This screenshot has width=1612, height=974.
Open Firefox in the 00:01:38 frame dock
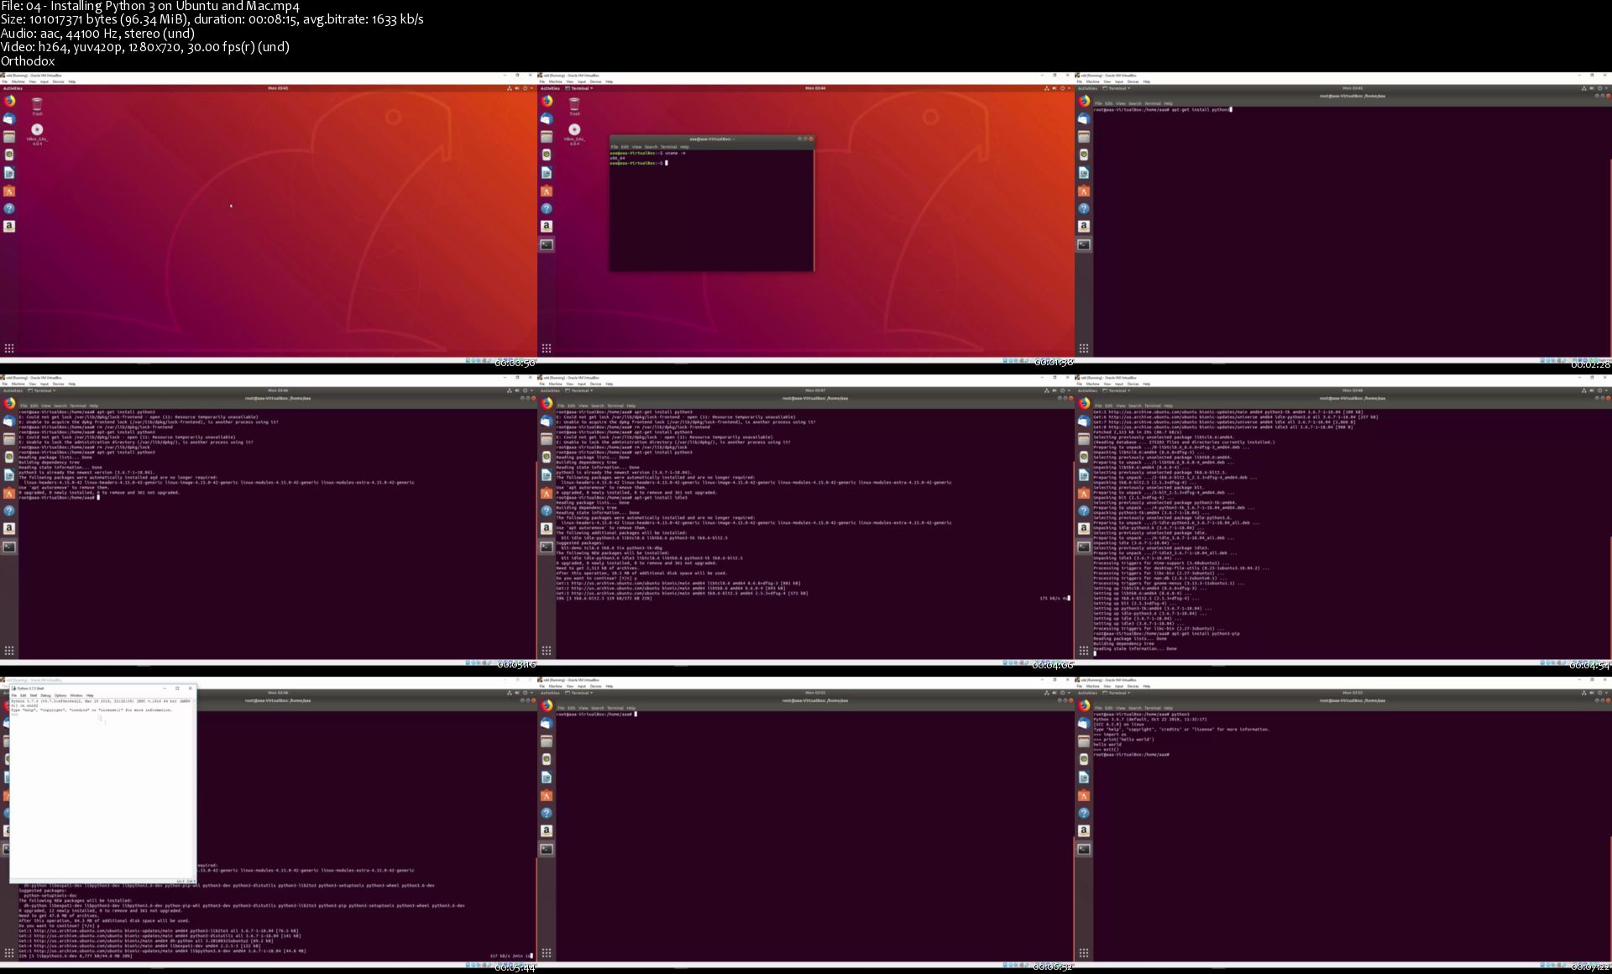pyautogui.click(x=547, y=101)
